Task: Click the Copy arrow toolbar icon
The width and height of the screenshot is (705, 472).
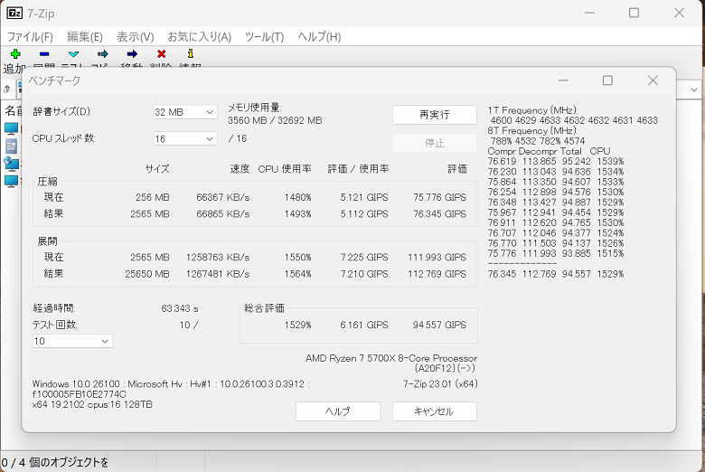Action: [x=102, y=54]
